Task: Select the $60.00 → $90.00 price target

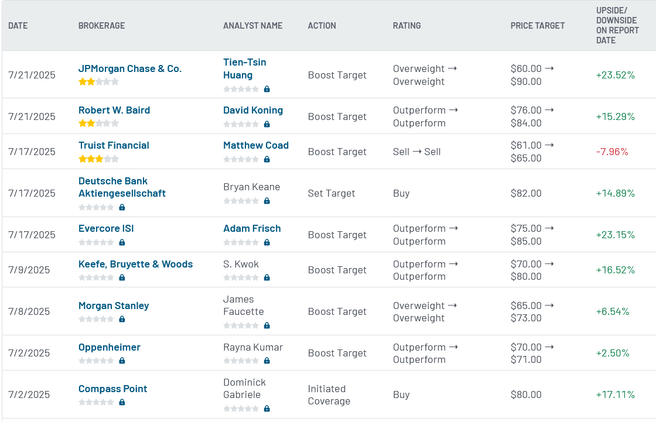Action: [532, 75]
